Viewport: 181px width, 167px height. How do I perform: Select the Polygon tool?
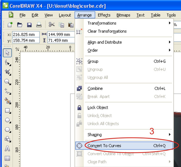pos(7,130)
